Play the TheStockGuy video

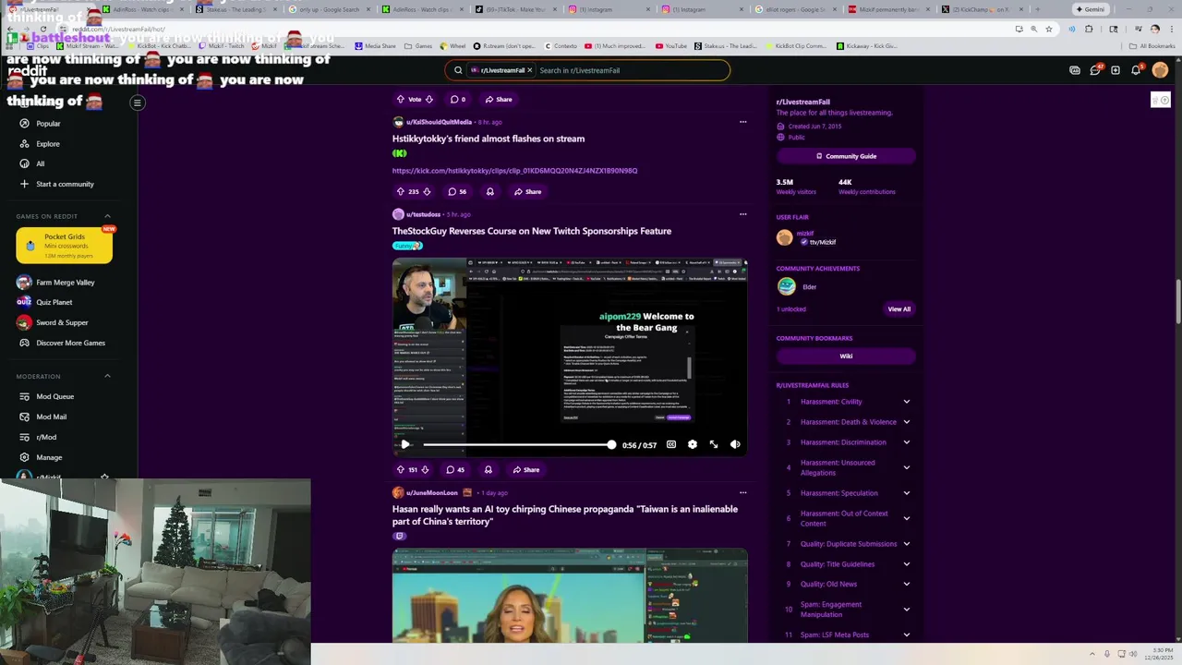click(x=404, y=444)
